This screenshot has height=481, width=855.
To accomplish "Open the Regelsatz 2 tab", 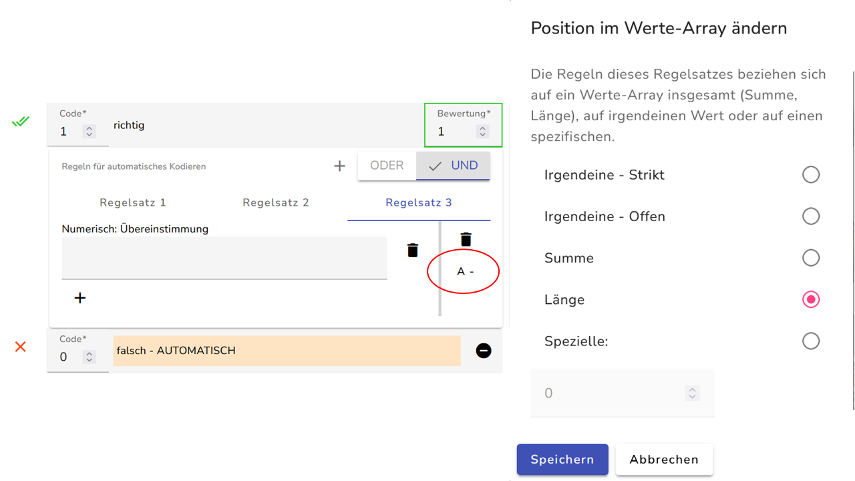I will tap(276, 202).
